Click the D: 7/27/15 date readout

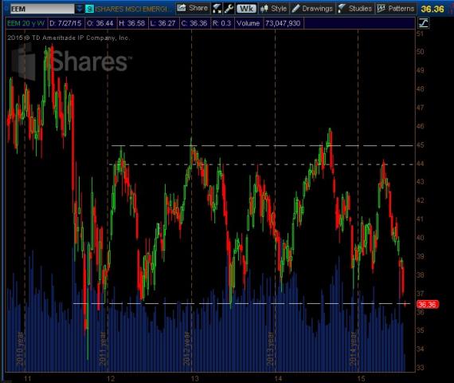(65, 23)
